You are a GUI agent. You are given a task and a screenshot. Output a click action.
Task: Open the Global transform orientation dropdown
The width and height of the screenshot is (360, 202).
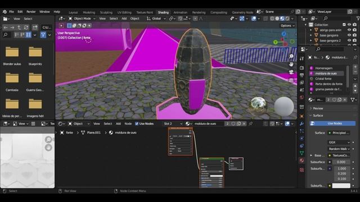click(156, 19)
